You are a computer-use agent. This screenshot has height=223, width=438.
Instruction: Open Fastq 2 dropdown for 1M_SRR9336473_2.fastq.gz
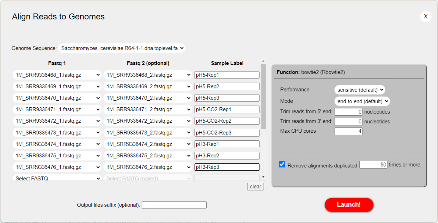148,133
